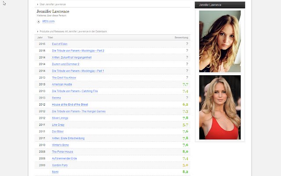Open the IMDb.com link
Viewport: 281px width, 176px height.
48,22
